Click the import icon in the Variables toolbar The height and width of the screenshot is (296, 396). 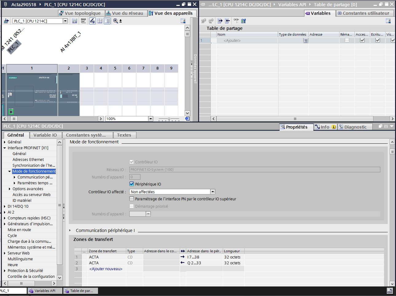[227, 21]
